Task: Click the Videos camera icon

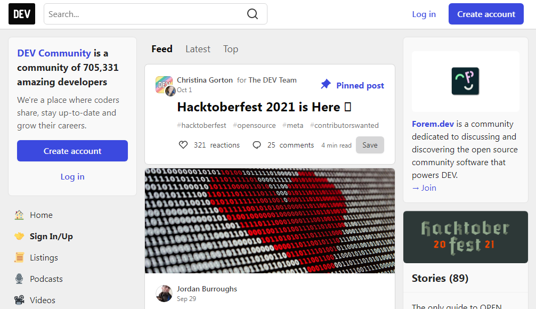Action: [19, 300]
